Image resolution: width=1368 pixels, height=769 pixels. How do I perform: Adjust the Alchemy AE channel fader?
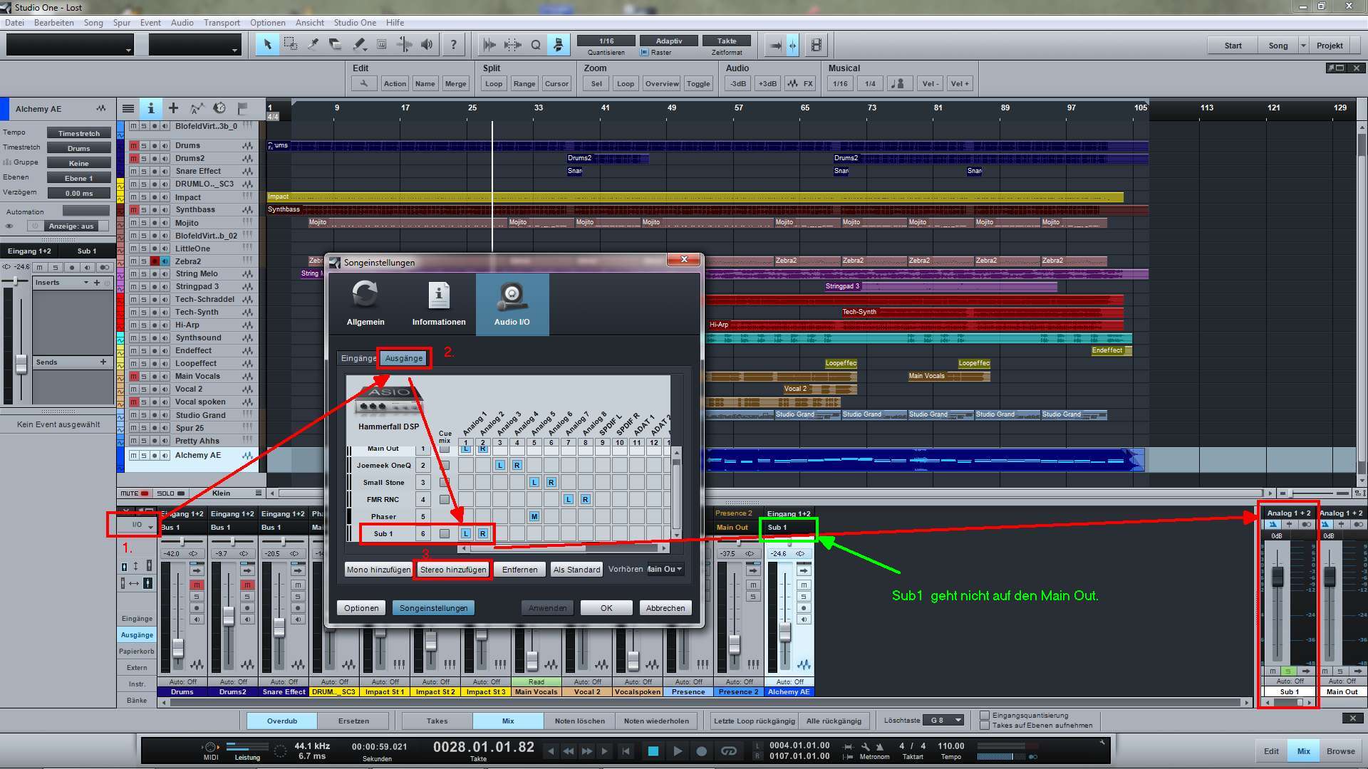(785, 632)
